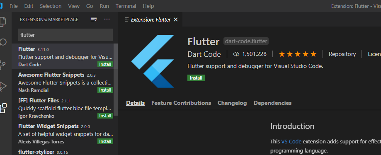381x155 pixels.
Task: Select Awesome Flutter Snippets list entry
Action: coord(63,82)
